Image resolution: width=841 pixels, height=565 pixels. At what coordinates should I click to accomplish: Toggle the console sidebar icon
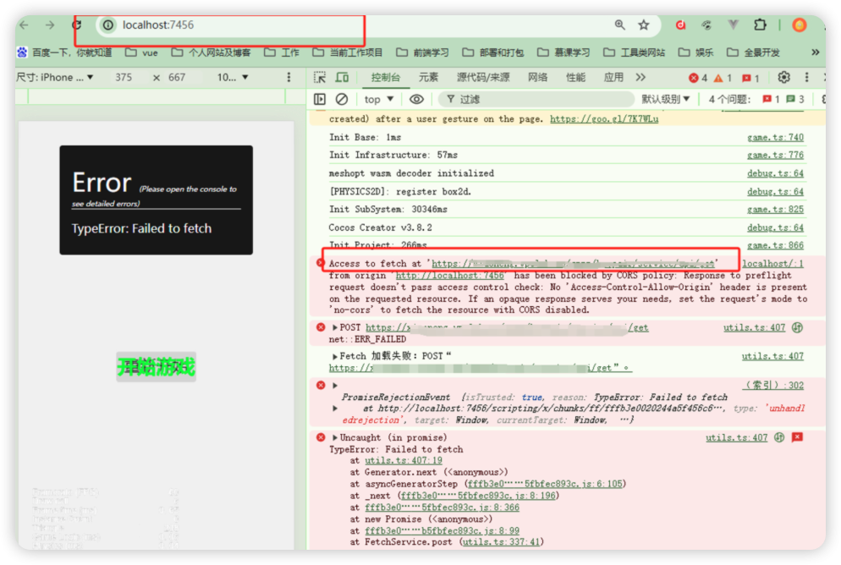point(320,99)
